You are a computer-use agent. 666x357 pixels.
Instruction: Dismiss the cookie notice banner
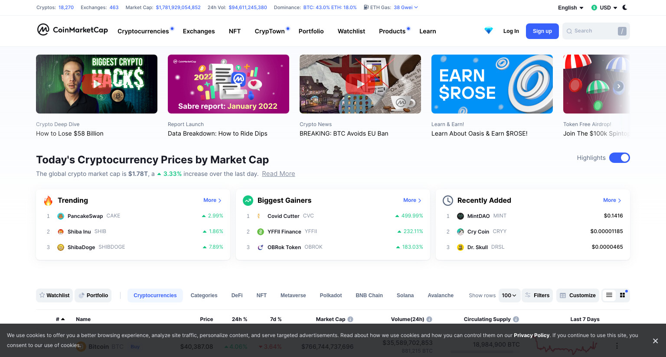(655, 341)
